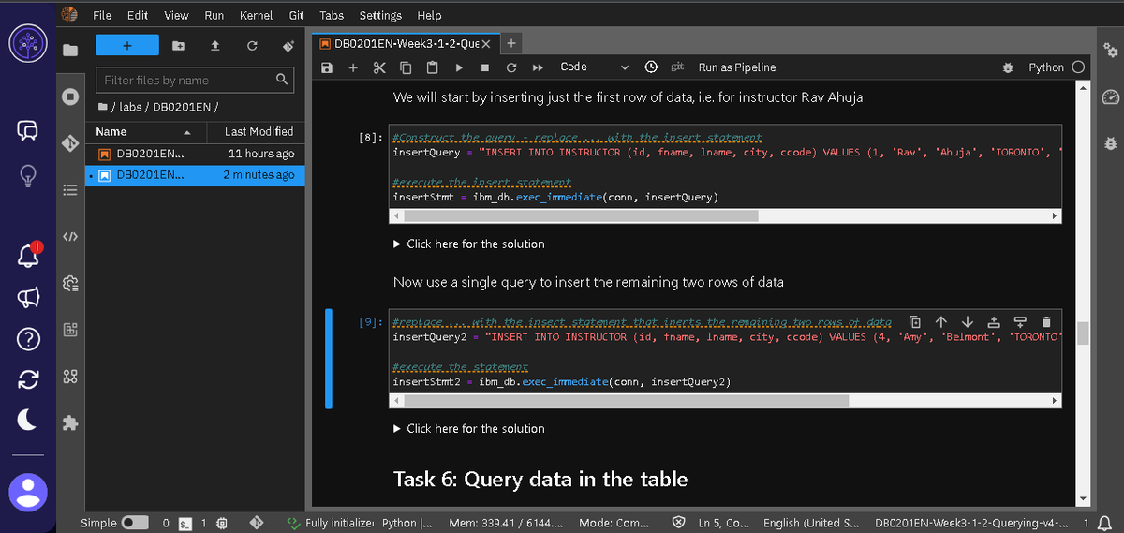Close the DB0201EN-Week3 notebook tab
This screenshot has height=533, width=1124.
[487, 44]
